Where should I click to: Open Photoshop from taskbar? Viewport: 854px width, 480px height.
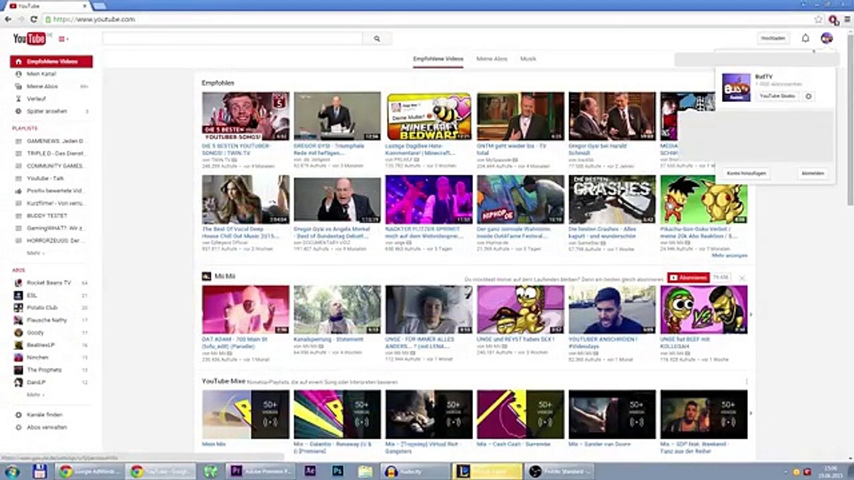(338, 471)
